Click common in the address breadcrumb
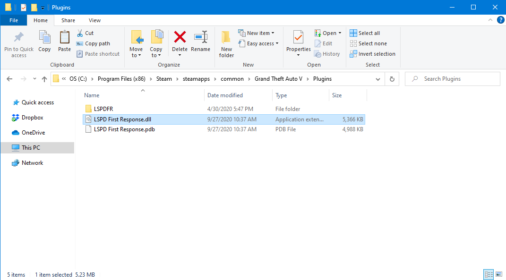 click(232, 79)
